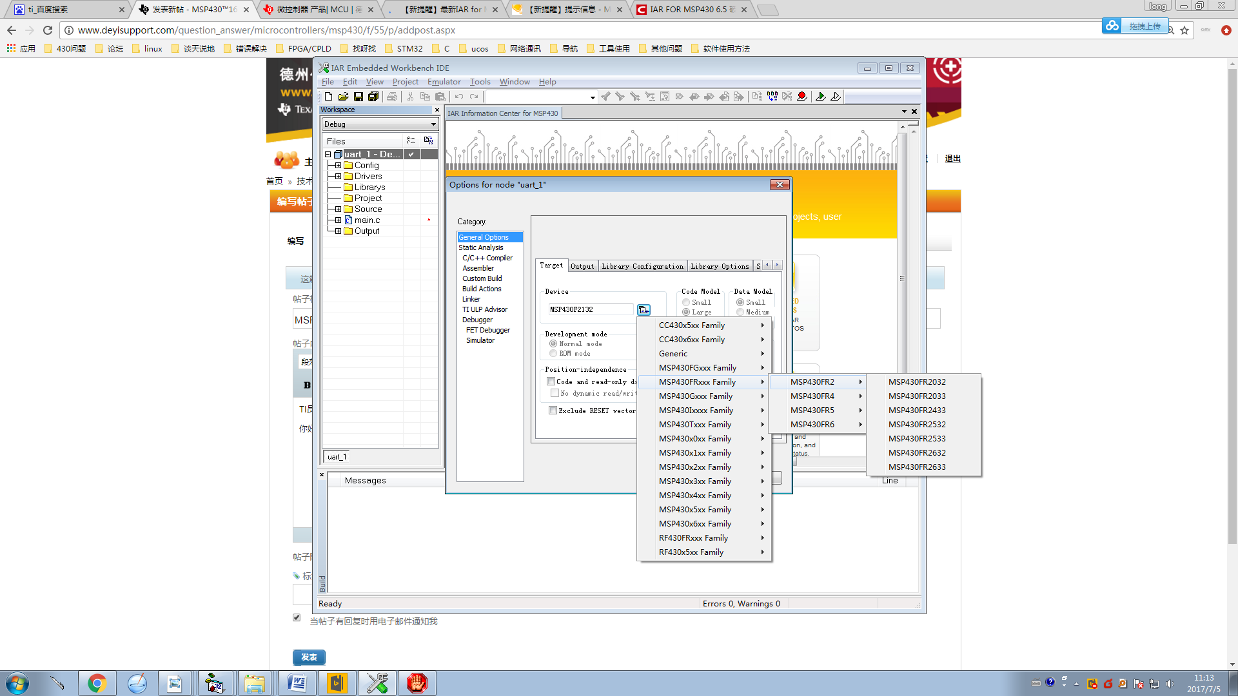Click the blue 发表 post button
The image size is (1238, 696).
coord(309,657)
